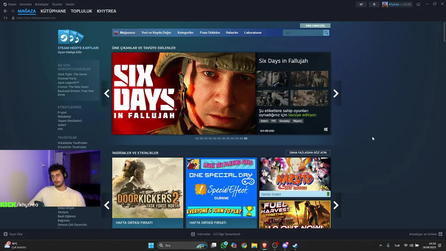This screenshot has height=251, width=446.
Task: Open WhatsApp from the taskbar
Action: coord(224,245)
